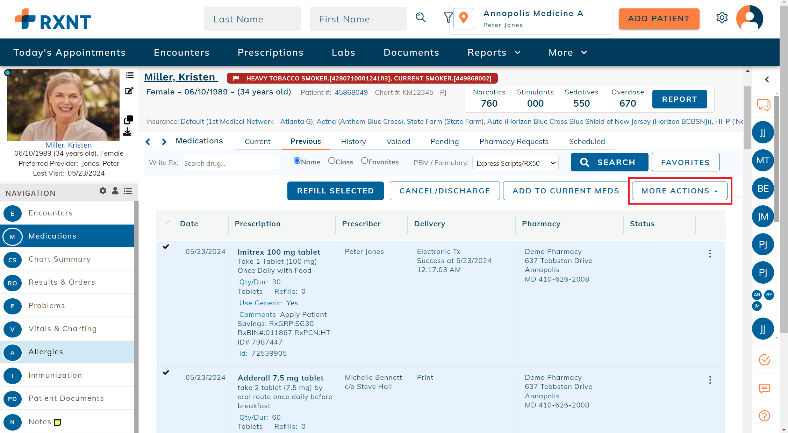Collapse the right sidebar chevron
This screenshot has height=433, width=788.
[x=767, y=79]
